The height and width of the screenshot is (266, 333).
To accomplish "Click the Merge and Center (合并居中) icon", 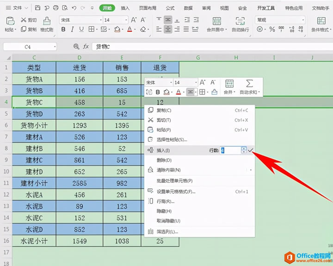I will 217,21.
